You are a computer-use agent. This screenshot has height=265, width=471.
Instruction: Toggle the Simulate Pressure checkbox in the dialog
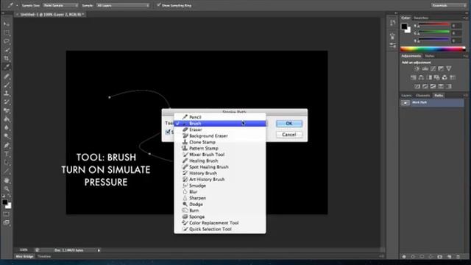point(168,132)
